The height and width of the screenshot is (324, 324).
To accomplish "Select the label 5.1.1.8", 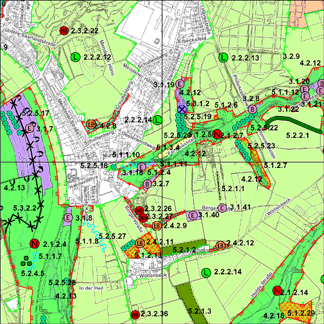I will click(x=87, y=241).
